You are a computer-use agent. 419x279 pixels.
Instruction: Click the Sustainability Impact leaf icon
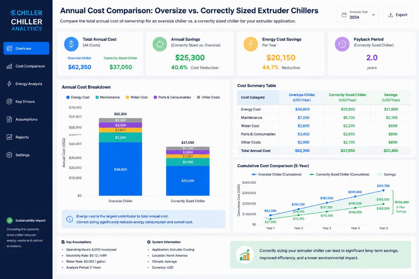click(10, 220)
